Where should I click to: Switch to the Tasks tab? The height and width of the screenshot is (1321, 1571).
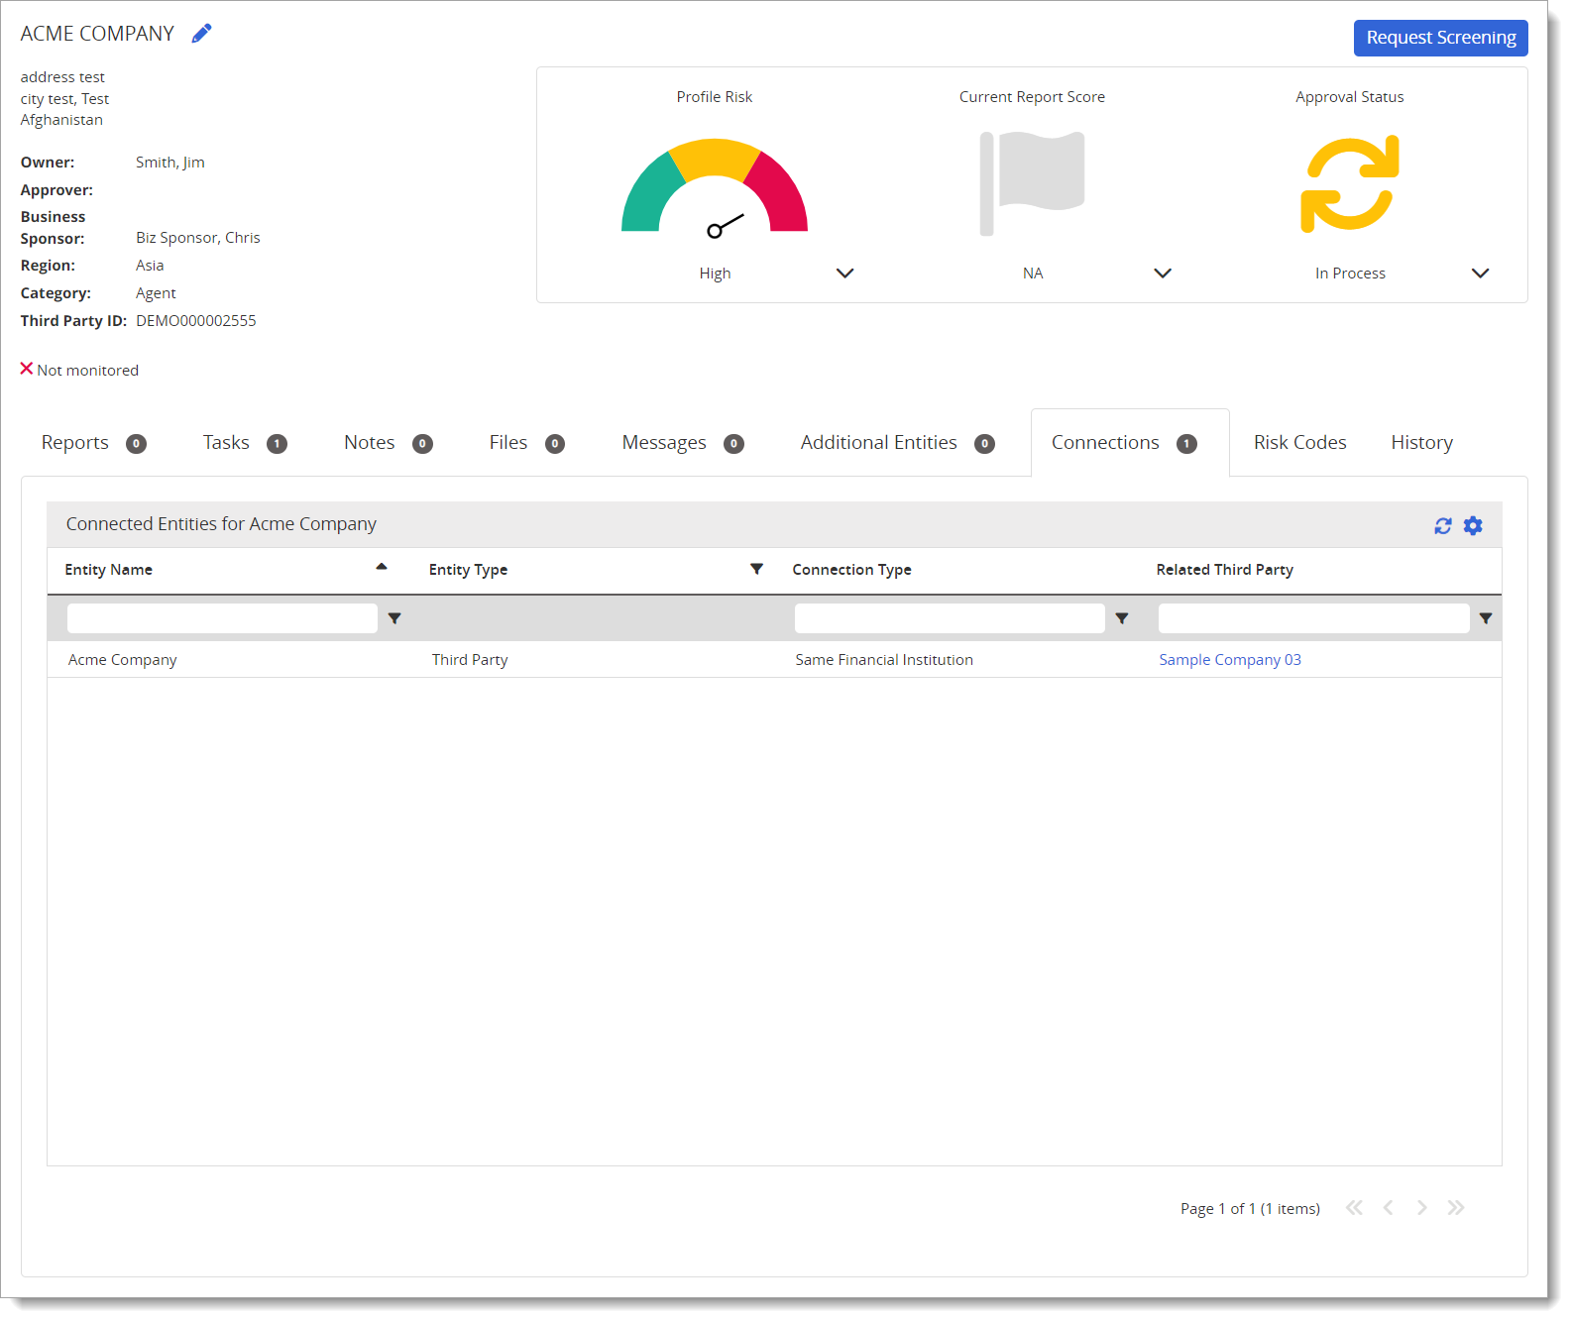[x=245, y=443]
